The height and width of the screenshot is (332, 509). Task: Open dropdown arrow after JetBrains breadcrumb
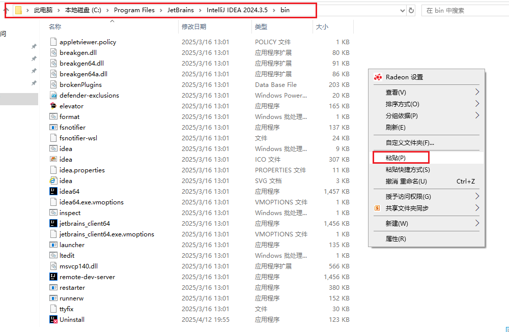(200, 10)
